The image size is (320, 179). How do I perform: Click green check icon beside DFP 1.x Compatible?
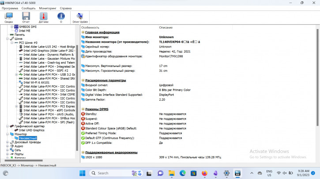coord(83,143)
